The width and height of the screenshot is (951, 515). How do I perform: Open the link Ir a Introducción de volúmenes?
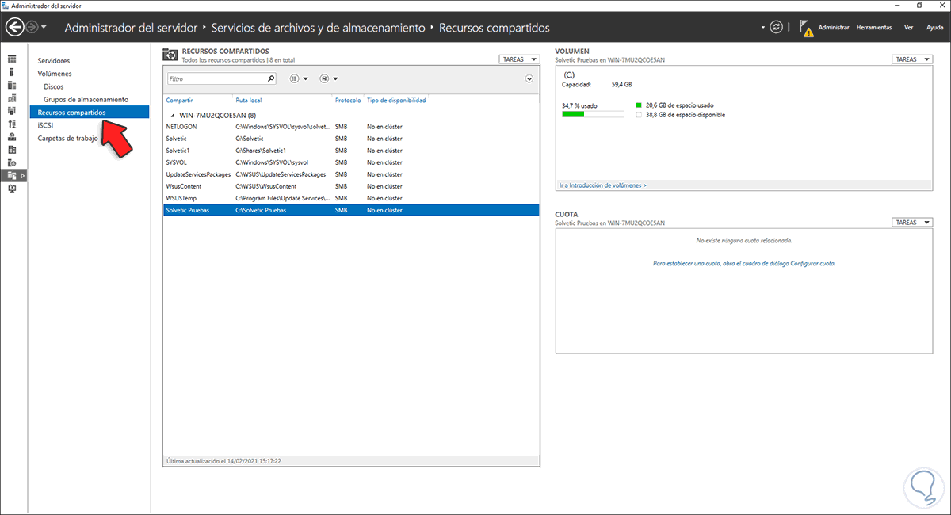tap(604, 185)
